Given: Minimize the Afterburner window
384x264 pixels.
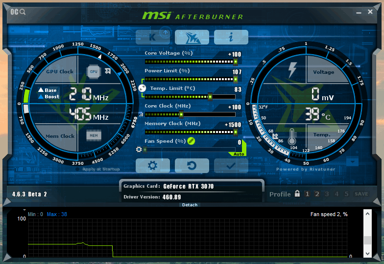Looking at the screenshot, I should tap(359, 12).
